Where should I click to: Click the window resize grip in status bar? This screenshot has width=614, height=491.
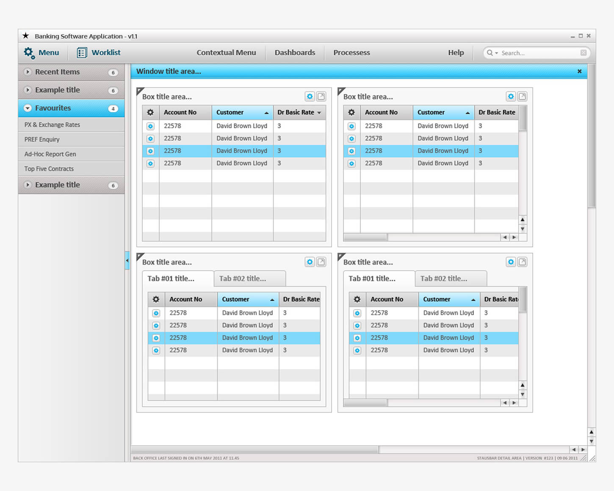click(x=592, y=458)
